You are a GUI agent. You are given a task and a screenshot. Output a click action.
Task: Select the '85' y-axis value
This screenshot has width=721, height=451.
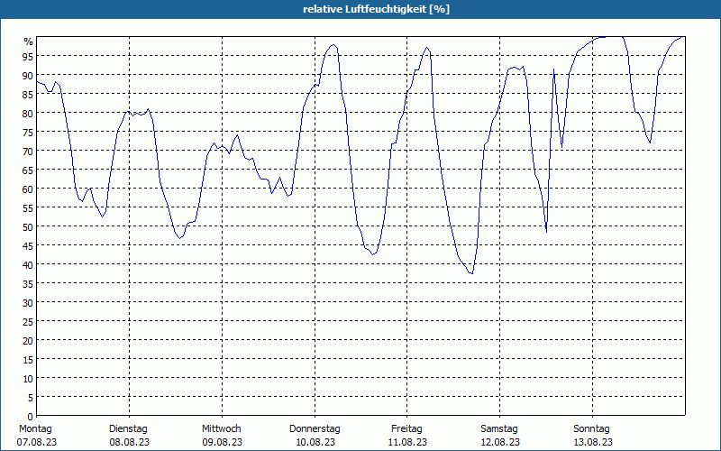28,95
